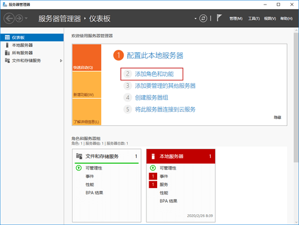Image resolution: width=299 pixels, height=225 pixels.
Task: Click 隐藏 to hide welcome tile
Action: point(278,117)
